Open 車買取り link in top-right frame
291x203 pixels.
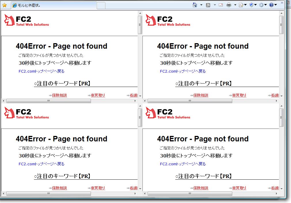pos(239,95)
